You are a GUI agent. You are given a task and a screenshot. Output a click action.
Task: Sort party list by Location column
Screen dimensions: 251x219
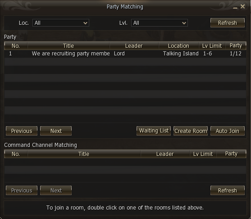(178, 46)
